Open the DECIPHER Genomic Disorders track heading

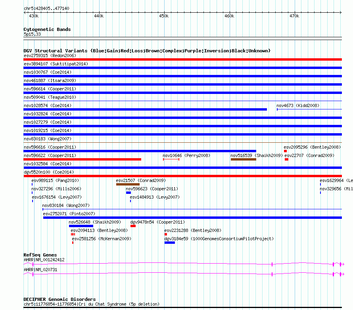(x=59, y=299)
